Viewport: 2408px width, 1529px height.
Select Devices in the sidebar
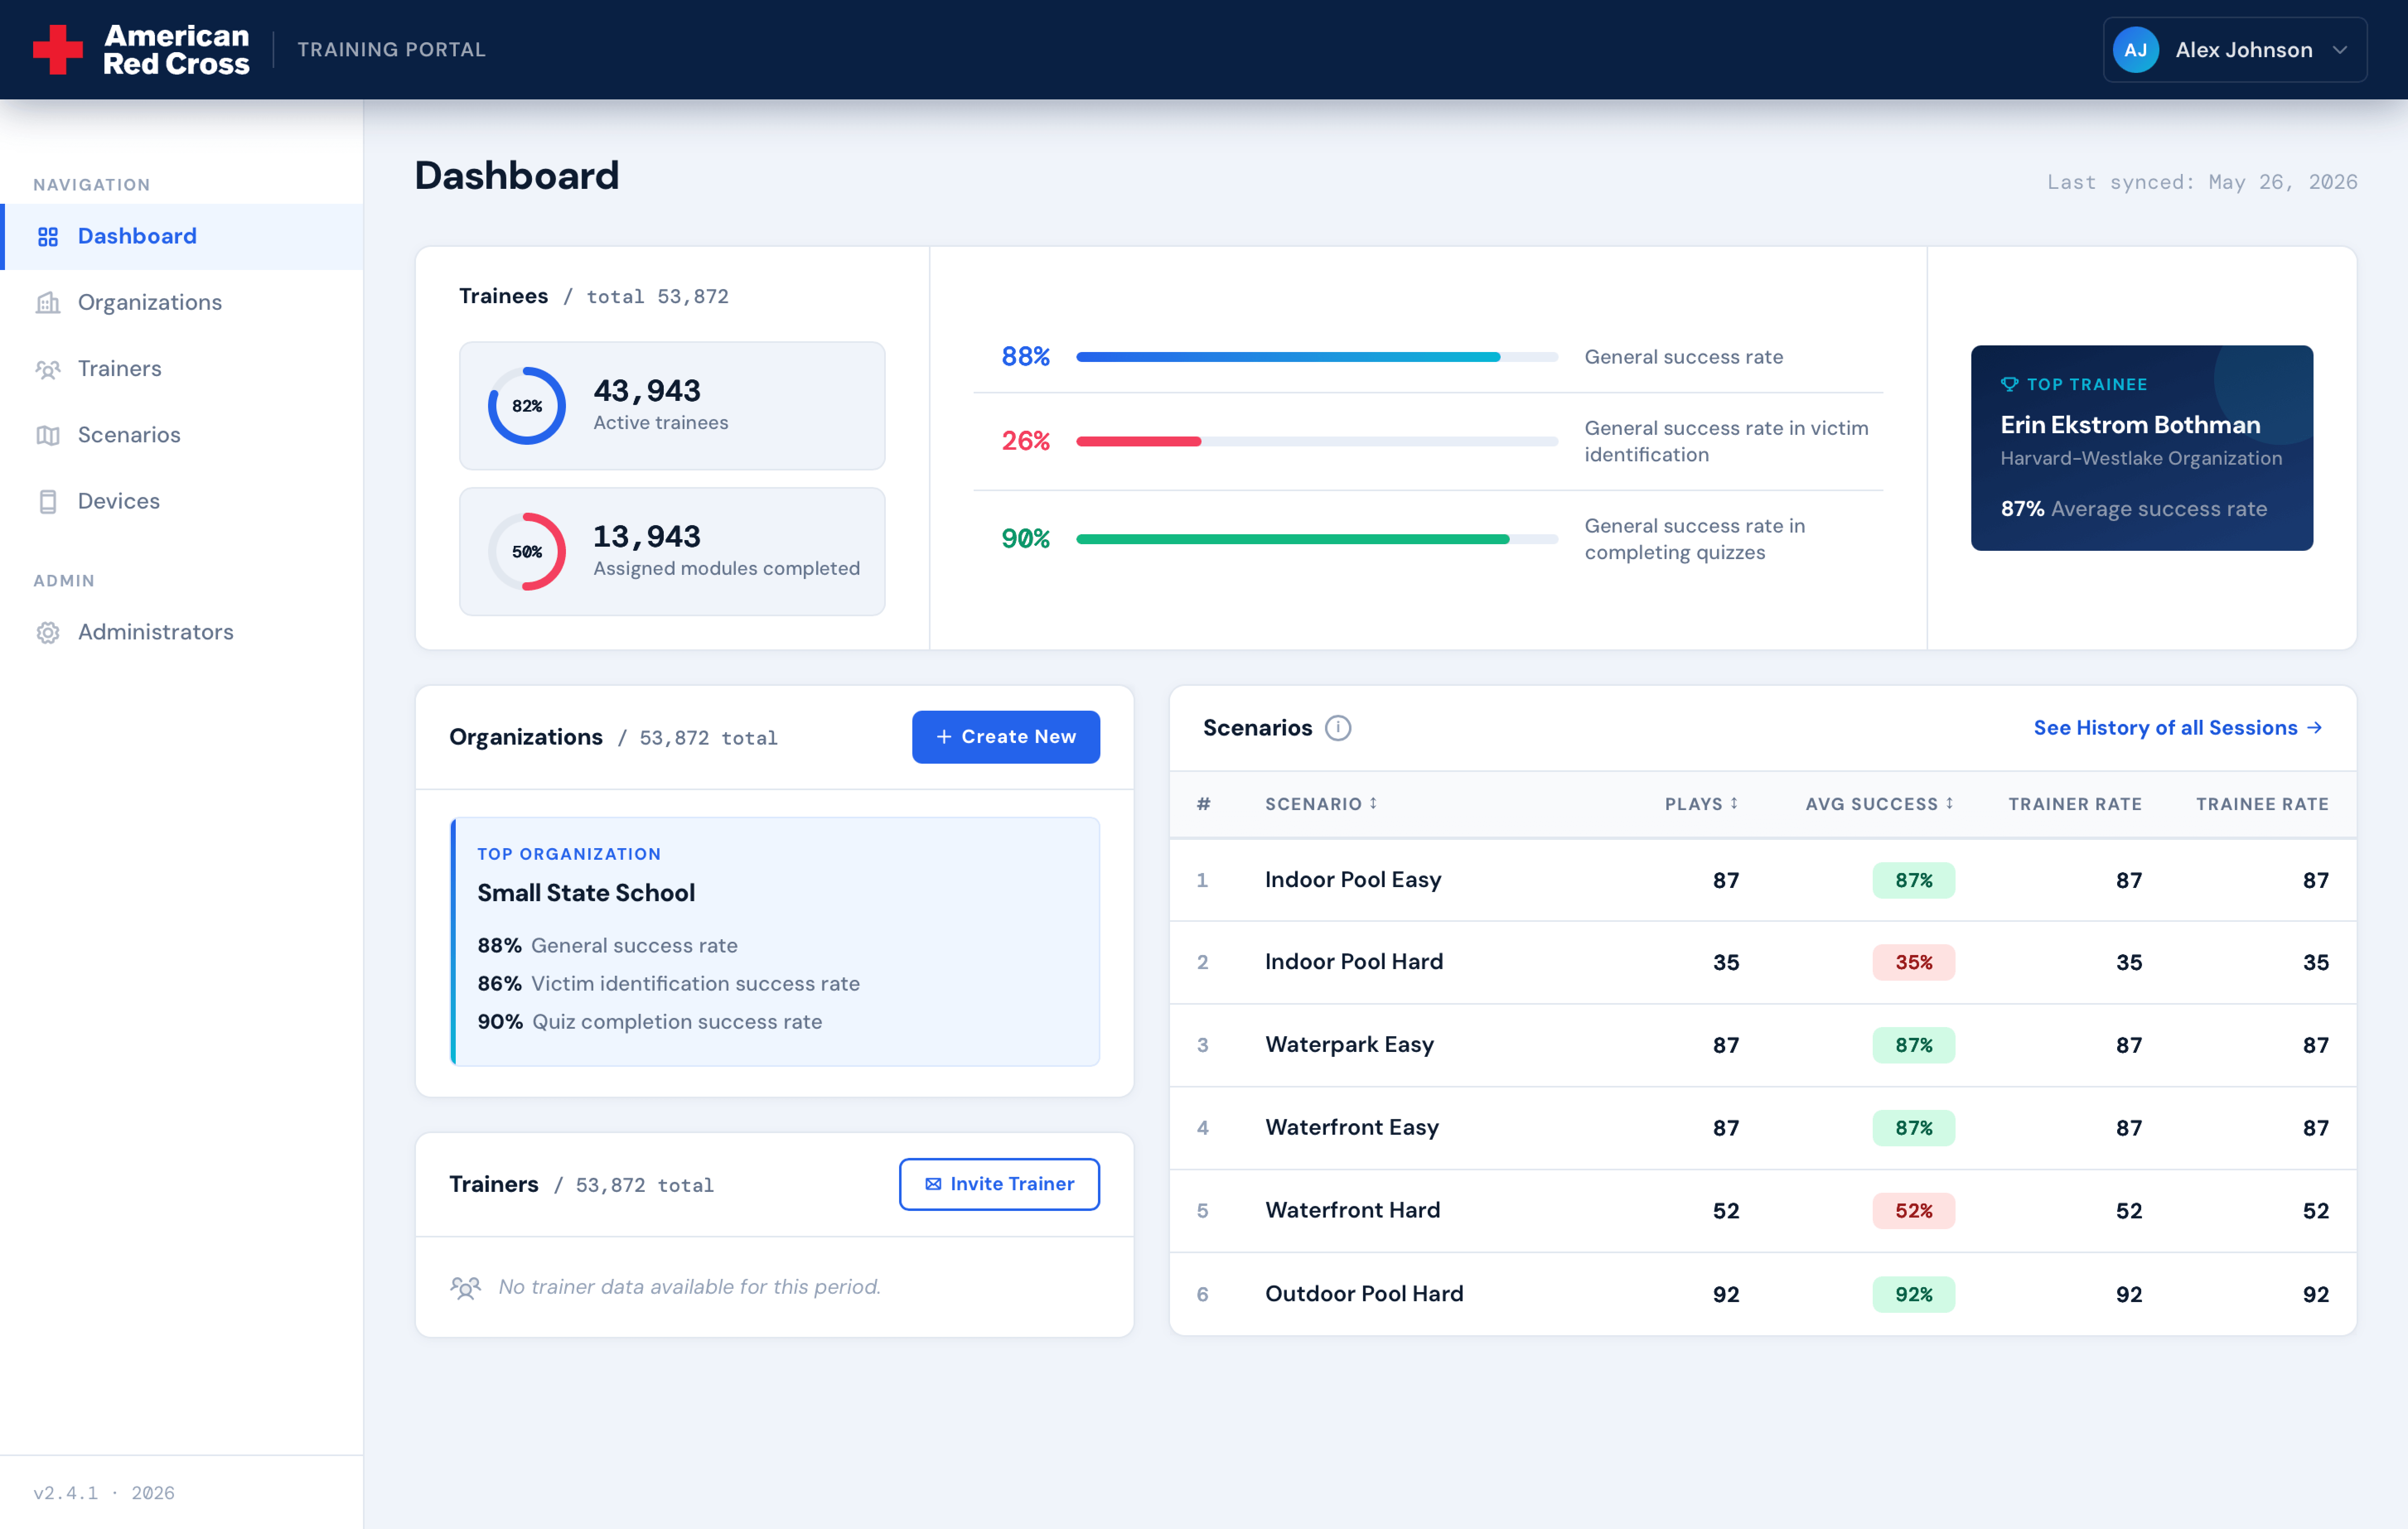click(182, 502)
